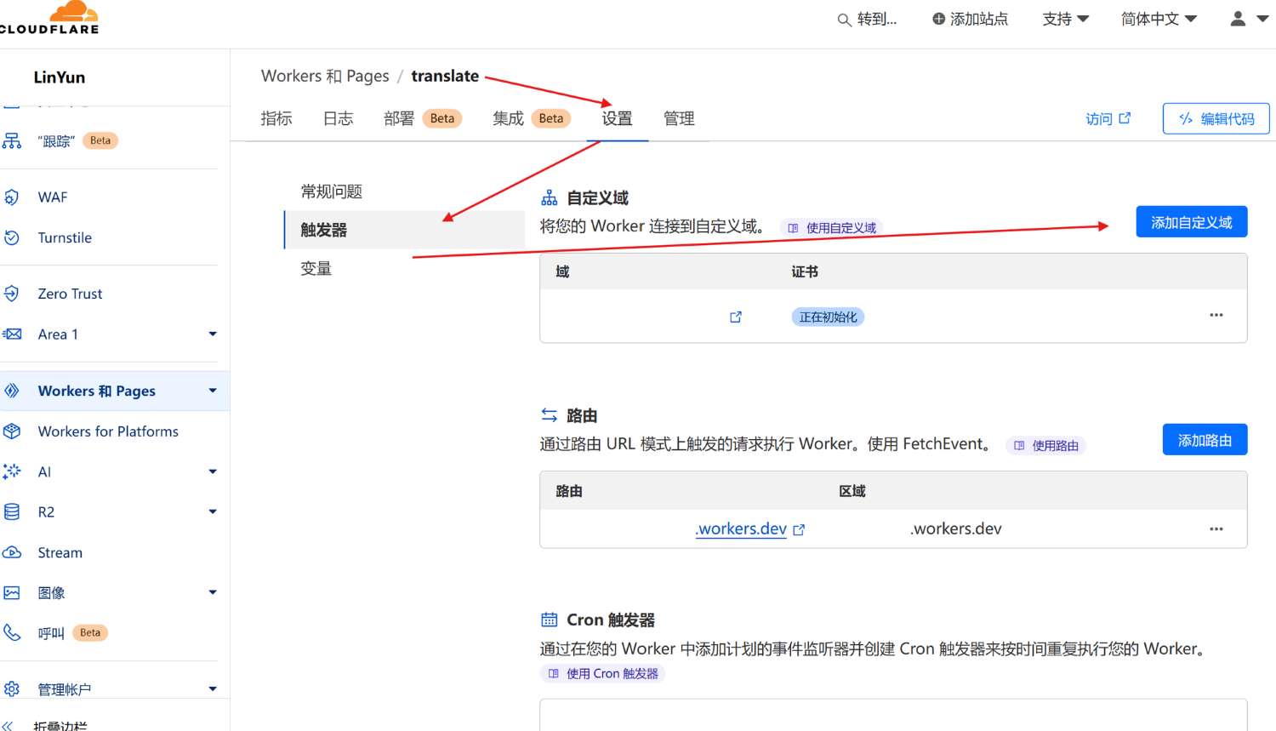1276x731 pixels.
Task: Click the 添加自定义域 button
Action: click(1192, 222)
